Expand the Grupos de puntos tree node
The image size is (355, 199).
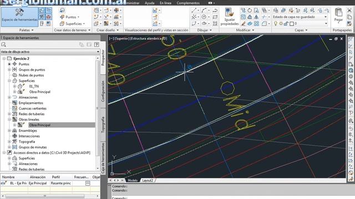[9, 70]
